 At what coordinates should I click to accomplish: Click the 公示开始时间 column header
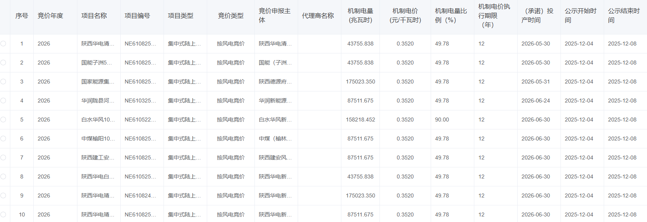click(580, 16)
